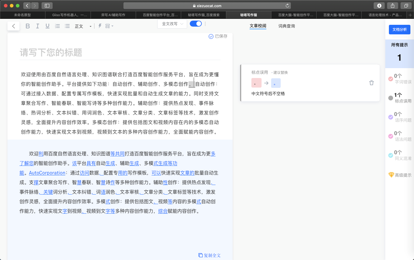Insert an ordered numbered list

(57, 26)
